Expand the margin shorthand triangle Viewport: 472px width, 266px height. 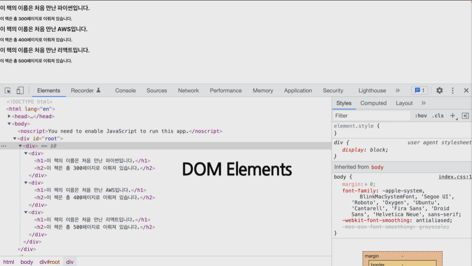tap(366, 184)
